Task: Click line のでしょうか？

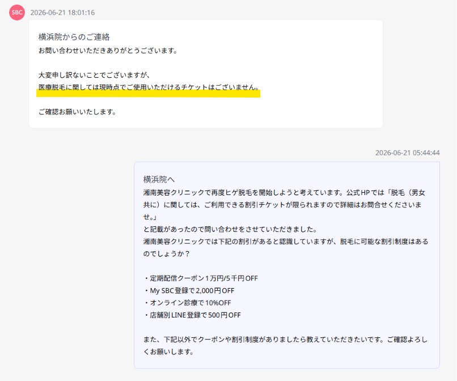Action: (x=167, y=254)
